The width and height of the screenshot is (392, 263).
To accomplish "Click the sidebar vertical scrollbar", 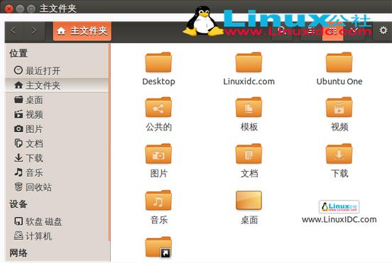I will click(109, 142).
